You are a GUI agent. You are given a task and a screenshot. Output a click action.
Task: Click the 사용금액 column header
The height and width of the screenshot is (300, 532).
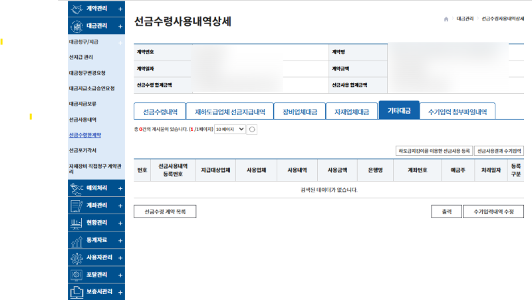338,170
